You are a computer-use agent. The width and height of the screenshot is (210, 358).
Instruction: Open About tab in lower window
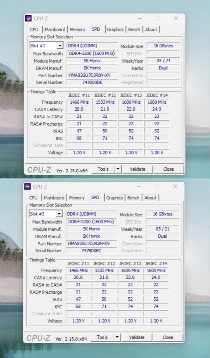tap(150, 198)
